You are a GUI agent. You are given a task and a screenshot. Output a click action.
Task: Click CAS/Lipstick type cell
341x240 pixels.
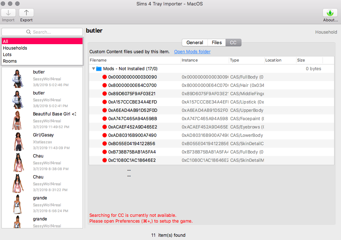tap(247, 102)
